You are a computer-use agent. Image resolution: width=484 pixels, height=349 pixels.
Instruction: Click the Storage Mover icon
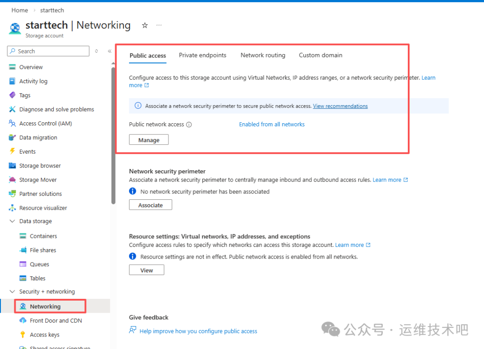point(13,180)
